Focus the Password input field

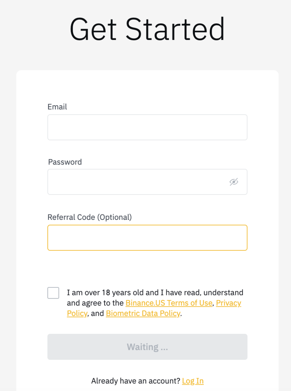click(x=135, y=182)
